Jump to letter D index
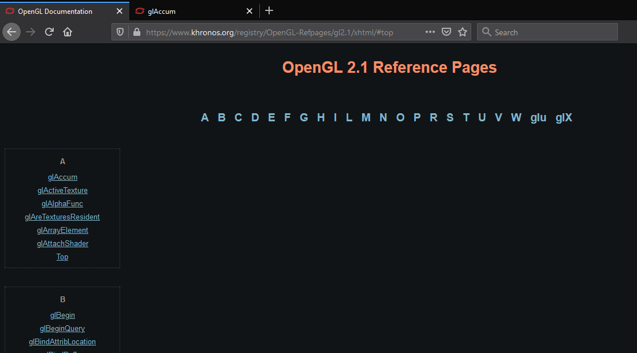This screenshot has height=353, width=637. coord(255,117)
